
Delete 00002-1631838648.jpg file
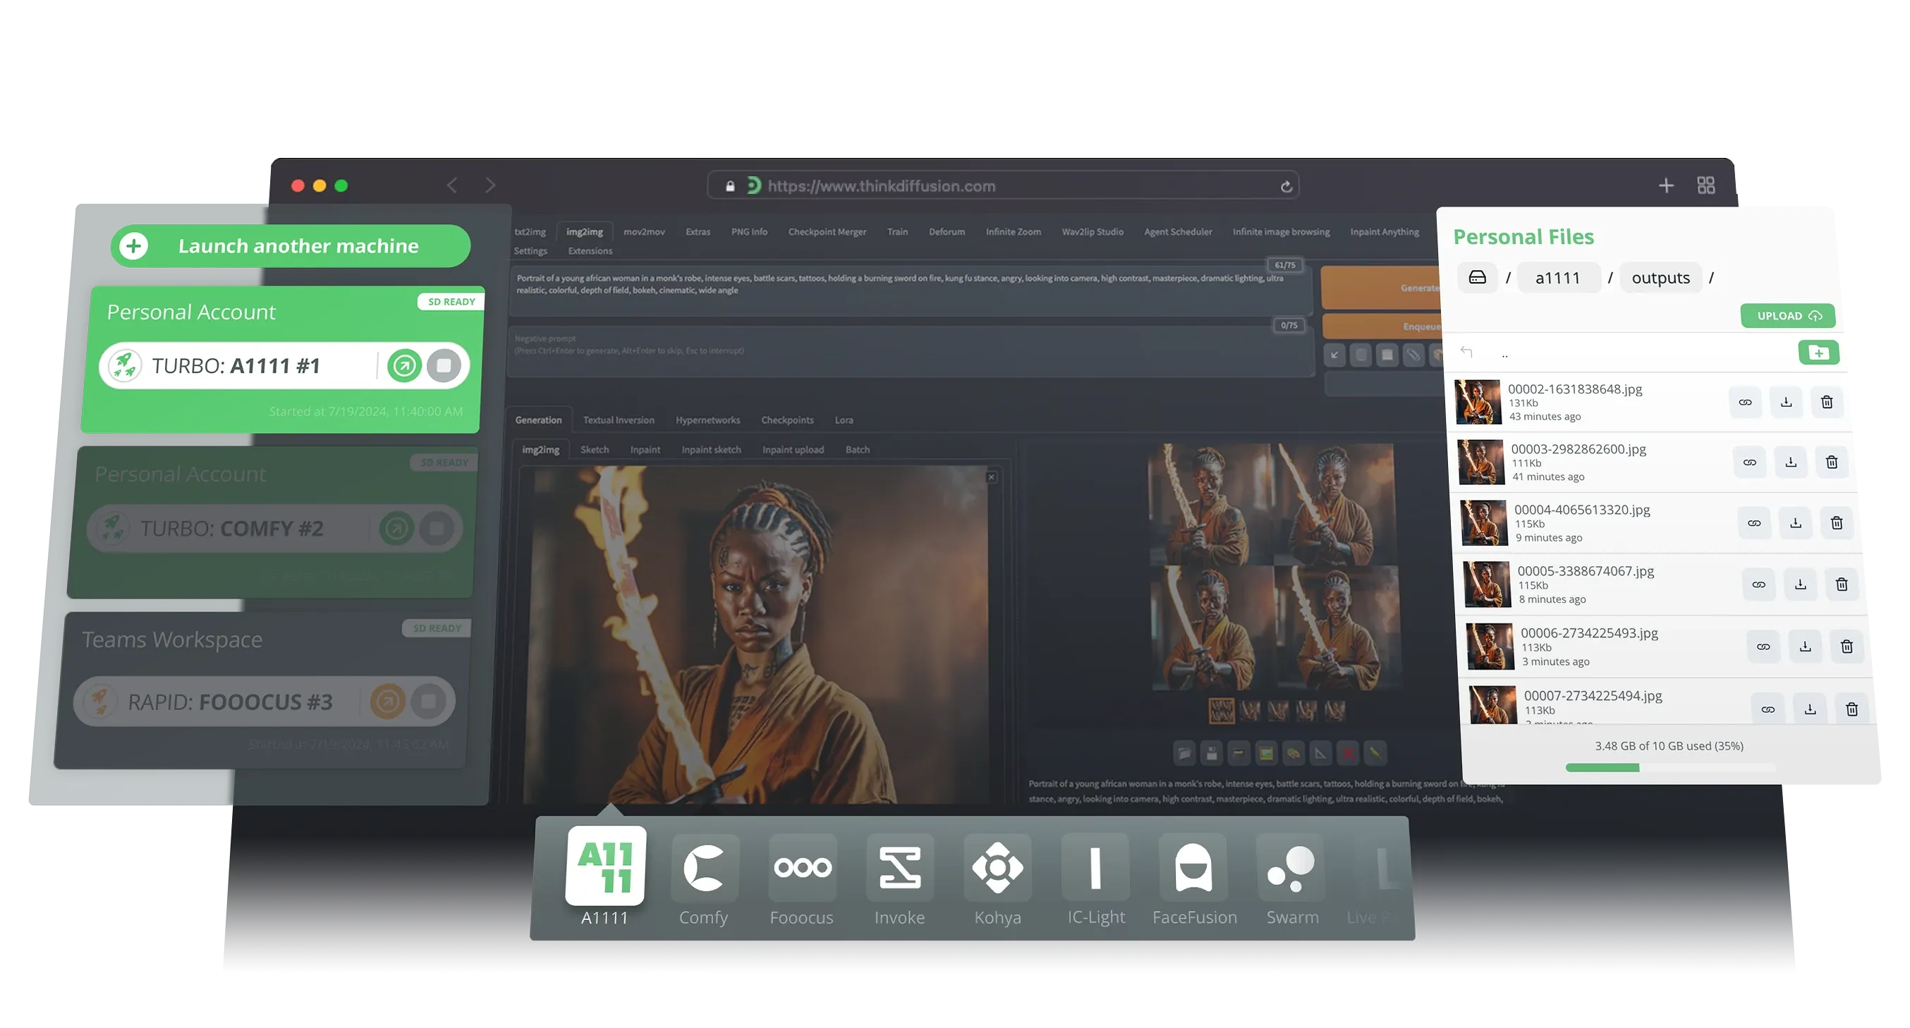1826,402
